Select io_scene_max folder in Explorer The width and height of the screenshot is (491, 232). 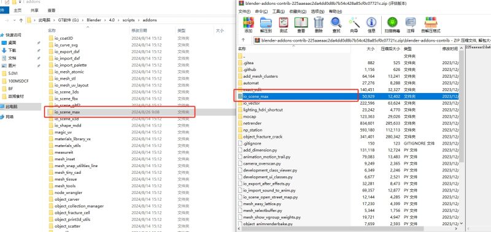[120, 112]
